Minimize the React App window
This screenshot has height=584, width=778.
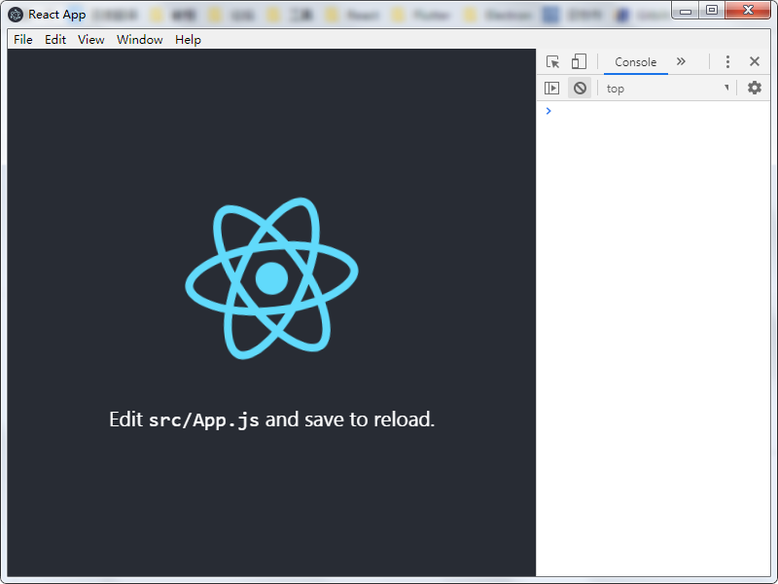click(686, 10)
